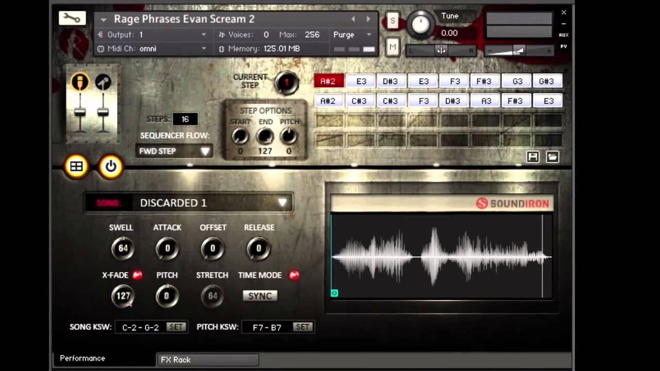Go to previous instrument preset arrow

tap(353, 19)
